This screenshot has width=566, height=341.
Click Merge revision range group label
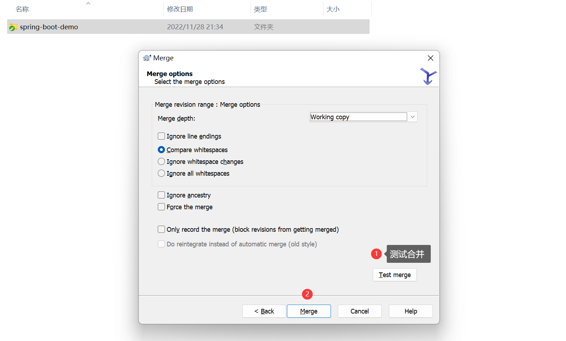point(208,104)
